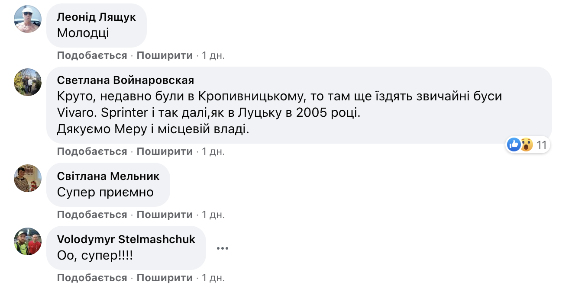Click Поширити under Светлана Войнаровская's comment
Screen dimensions: 588x289
click(165, 151)
